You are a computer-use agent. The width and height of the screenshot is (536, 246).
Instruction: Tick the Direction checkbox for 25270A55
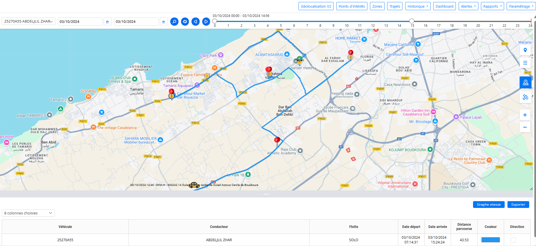tap(513, 240)
